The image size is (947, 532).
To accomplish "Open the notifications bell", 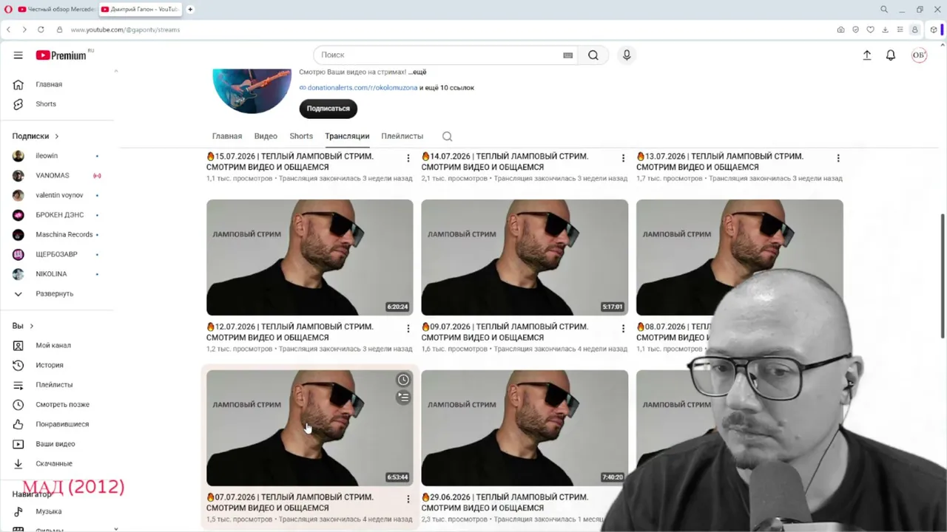I will click(x=891, y=55).
